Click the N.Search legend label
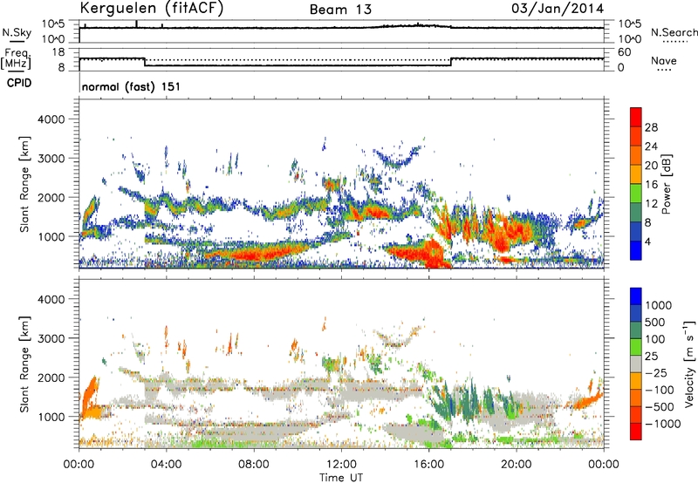The image size is (698, 483). [x=674, y=32]
